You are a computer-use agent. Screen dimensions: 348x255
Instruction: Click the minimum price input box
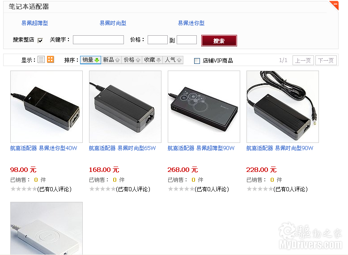tap(157, 40)
